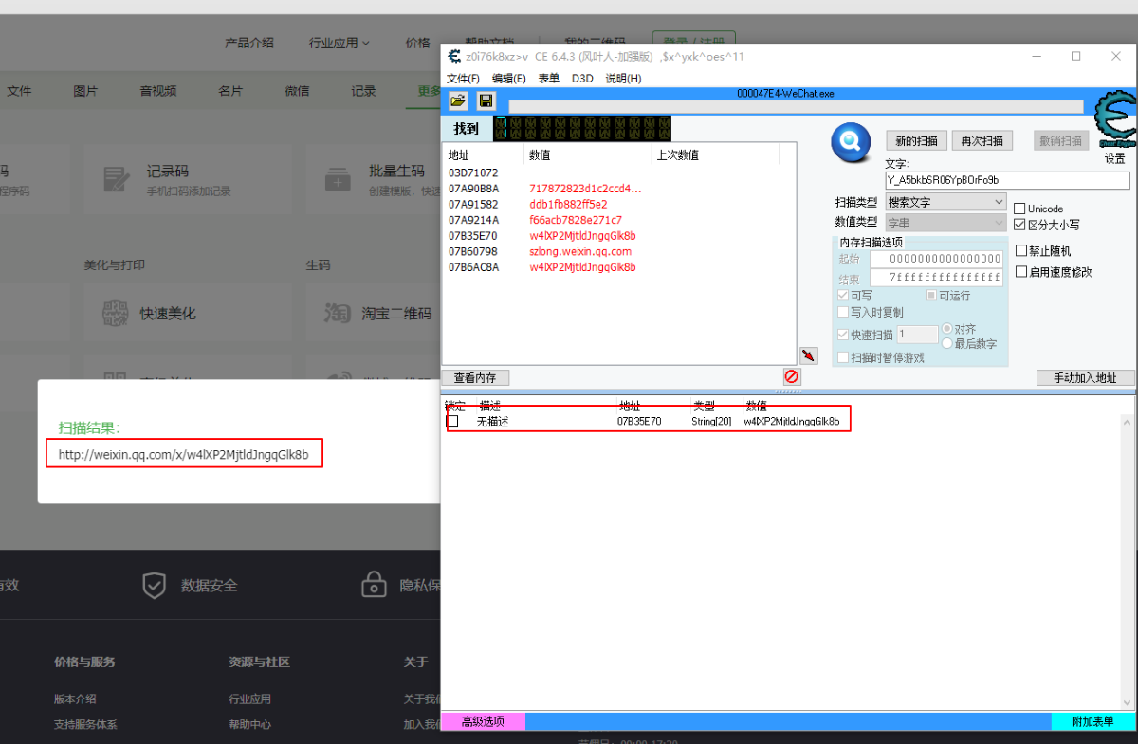Image resolution: width=1138 pixels, height=744 pixels.
Task: Click the floppy disk save icon in Cheat Engine
Action: click(x=486, y=100)
